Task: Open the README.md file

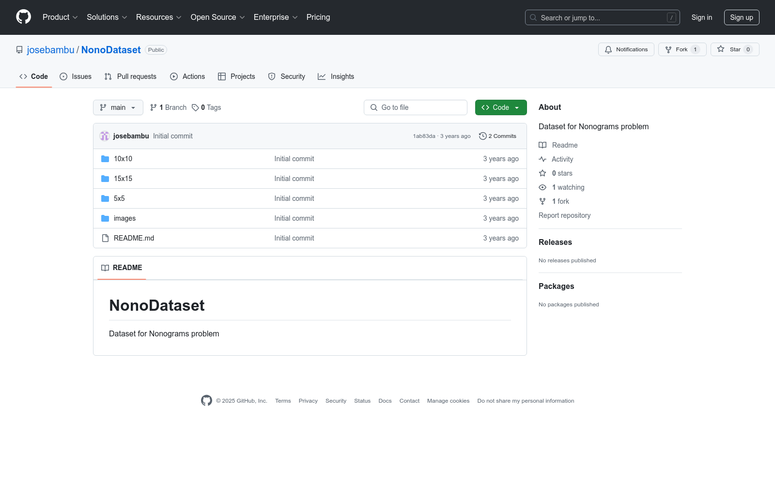Action: [x=134, y=238]
